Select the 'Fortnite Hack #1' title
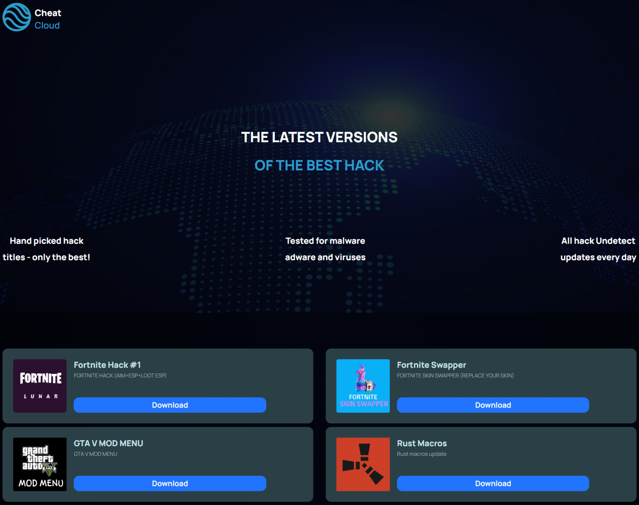Image resolution: width=639 pixels, height=505 pixels. pos(107,365)
